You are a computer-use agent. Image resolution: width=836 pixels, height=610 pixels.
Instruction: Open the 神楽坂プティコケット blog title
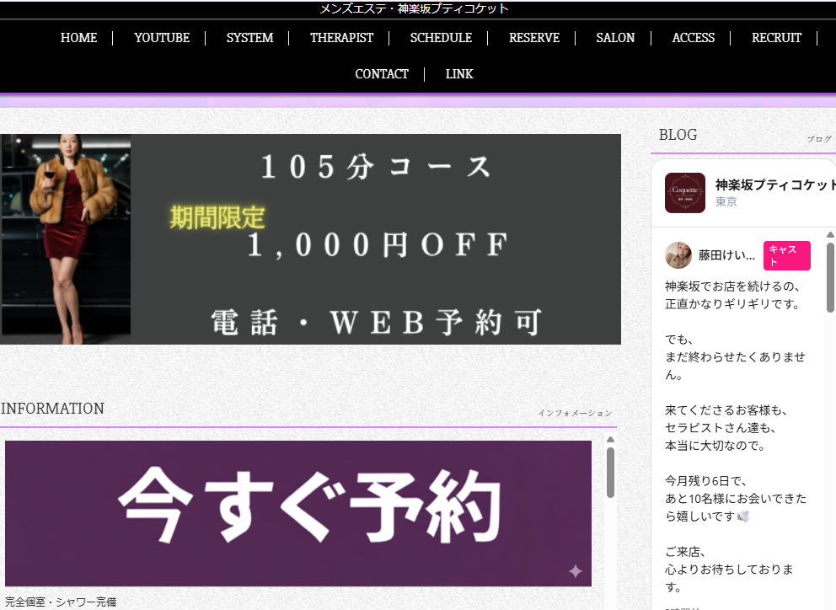pos(774,185)
